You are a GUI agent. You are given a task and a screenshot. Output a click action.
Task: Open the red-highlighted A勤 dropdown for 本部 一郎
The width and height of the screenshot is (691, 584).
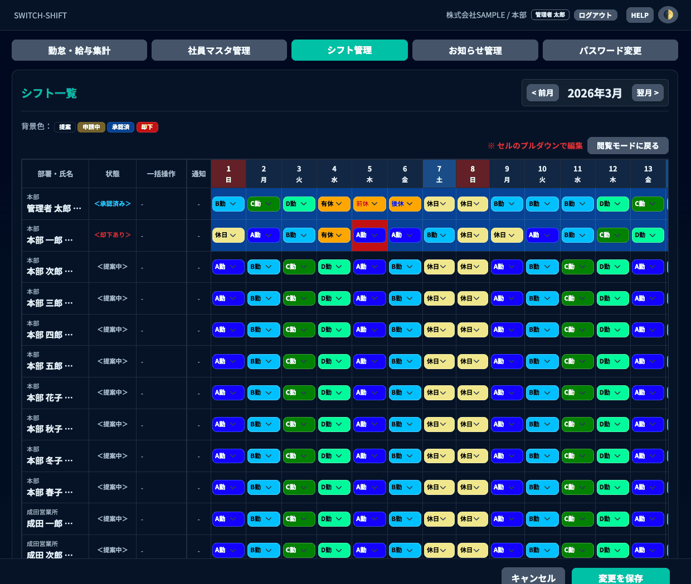(x=369, y=235)
